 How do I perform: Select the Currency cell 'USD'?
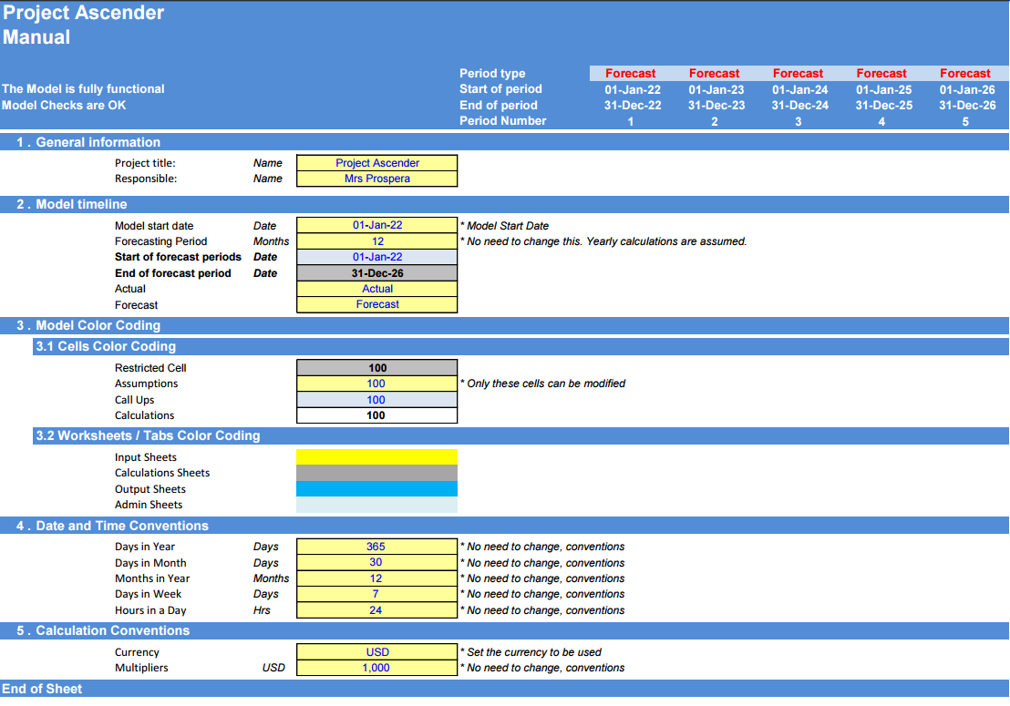pos(376,652)
